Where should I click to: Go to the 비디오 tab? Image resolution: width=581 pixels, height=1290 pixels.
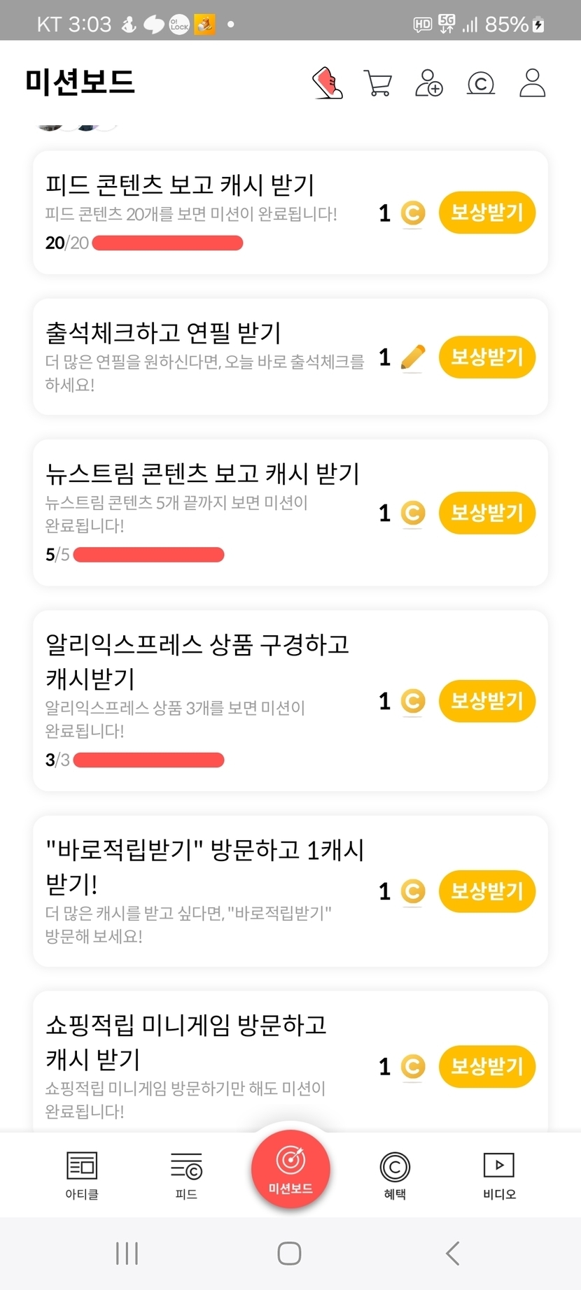(x=499, y=1175)
